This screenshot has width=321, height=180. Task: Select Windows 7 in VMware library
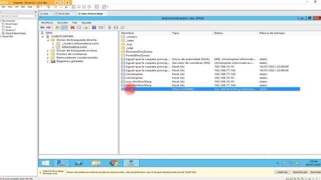[10, 30]
